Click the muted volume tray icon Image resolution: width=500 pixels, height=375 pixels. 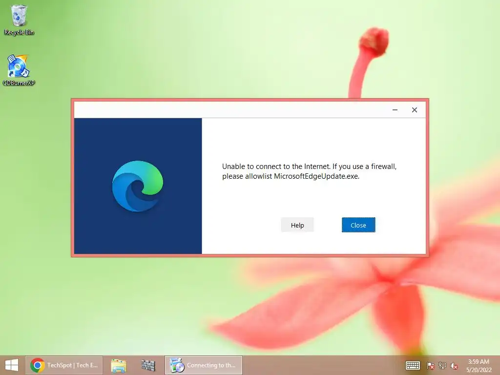[x=454, y=365]
